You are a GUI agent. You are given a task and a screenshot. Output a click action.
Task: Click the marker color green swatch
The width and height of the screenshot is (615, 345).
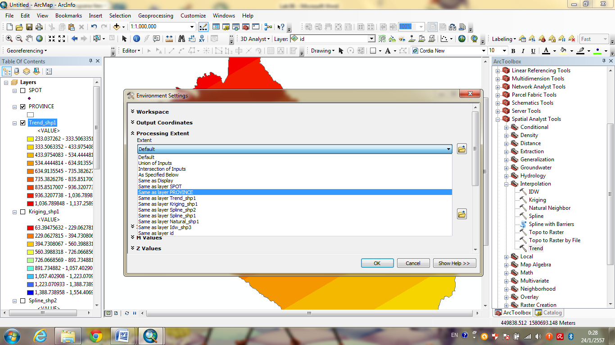pyautogui.click(x=597, y=51)
